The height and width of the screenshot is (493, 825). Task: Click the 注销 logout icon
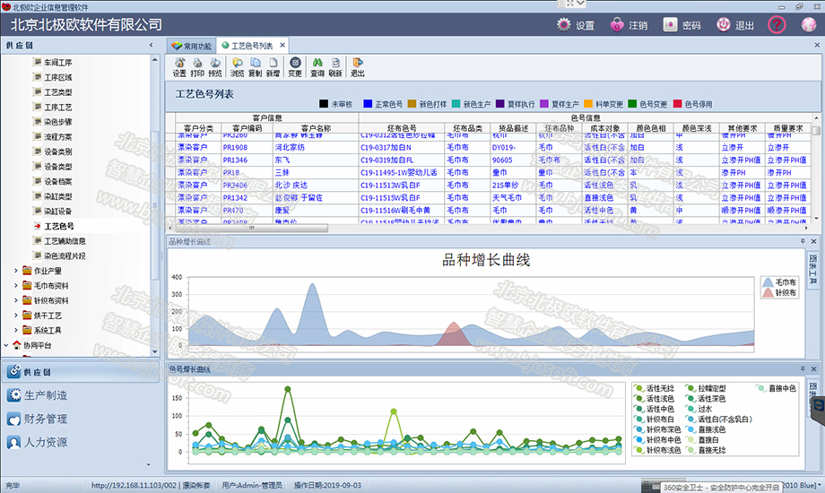coord(617,25)
